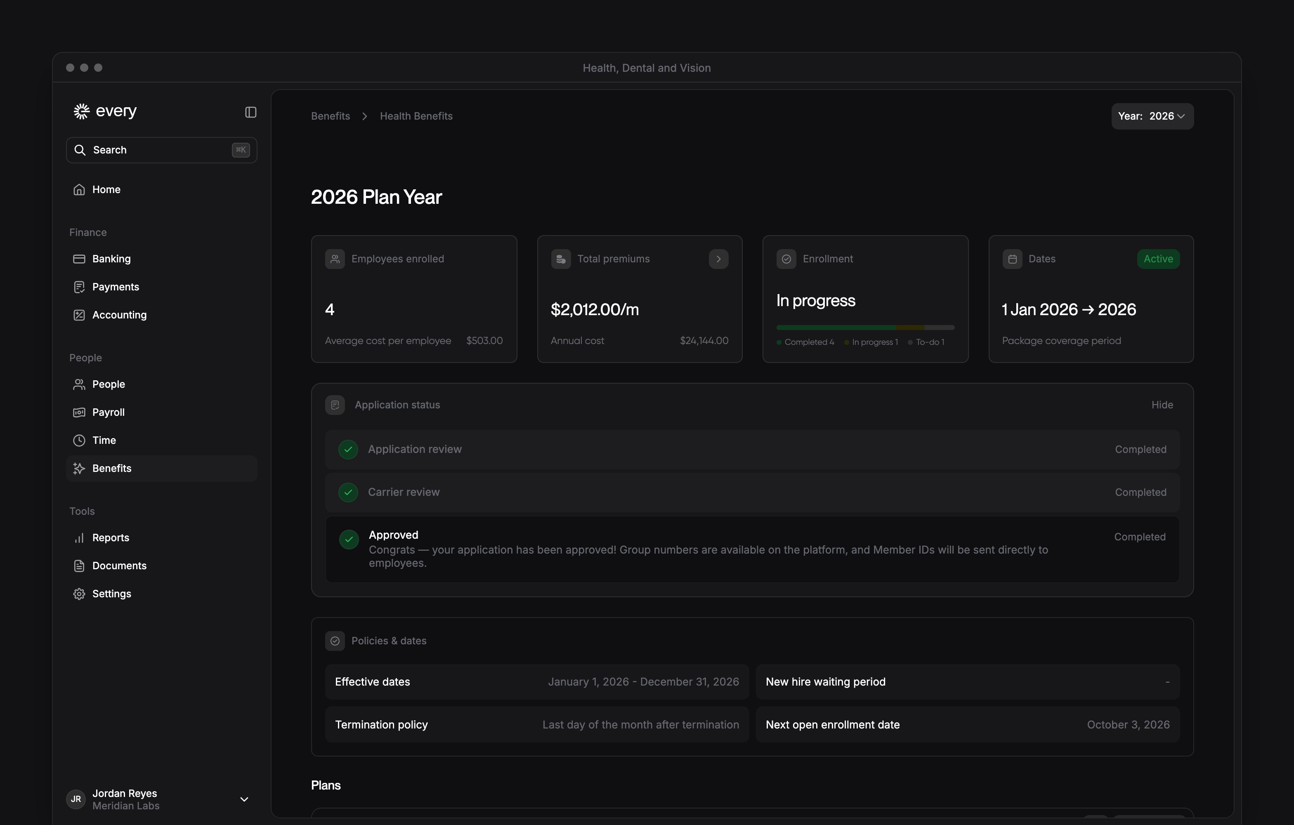The image size is (1294, 825).
Task: Click the Active status badge
Action: pyautogui.click(x=1158, y=259)
